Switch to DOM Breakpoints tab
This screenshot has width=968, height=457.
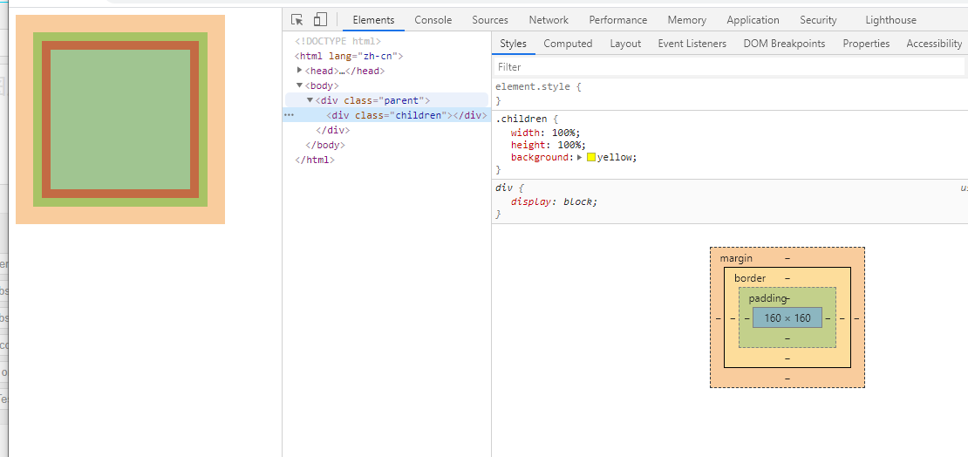pyautogui.click(x=784, y=44)
